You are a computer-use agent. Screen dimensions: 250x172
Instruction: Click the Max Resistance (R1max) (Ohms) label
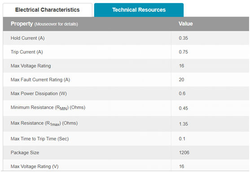(44, 124)
